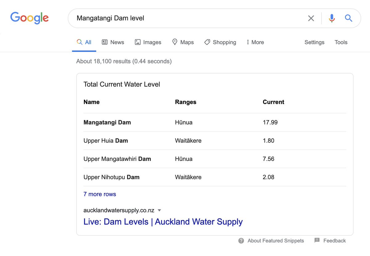Expand the 7 more rows link

tap(100, 194)
